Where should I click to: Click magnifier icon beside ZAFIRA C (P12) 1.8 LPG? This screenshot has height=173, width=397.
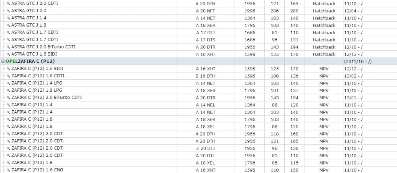8,90
